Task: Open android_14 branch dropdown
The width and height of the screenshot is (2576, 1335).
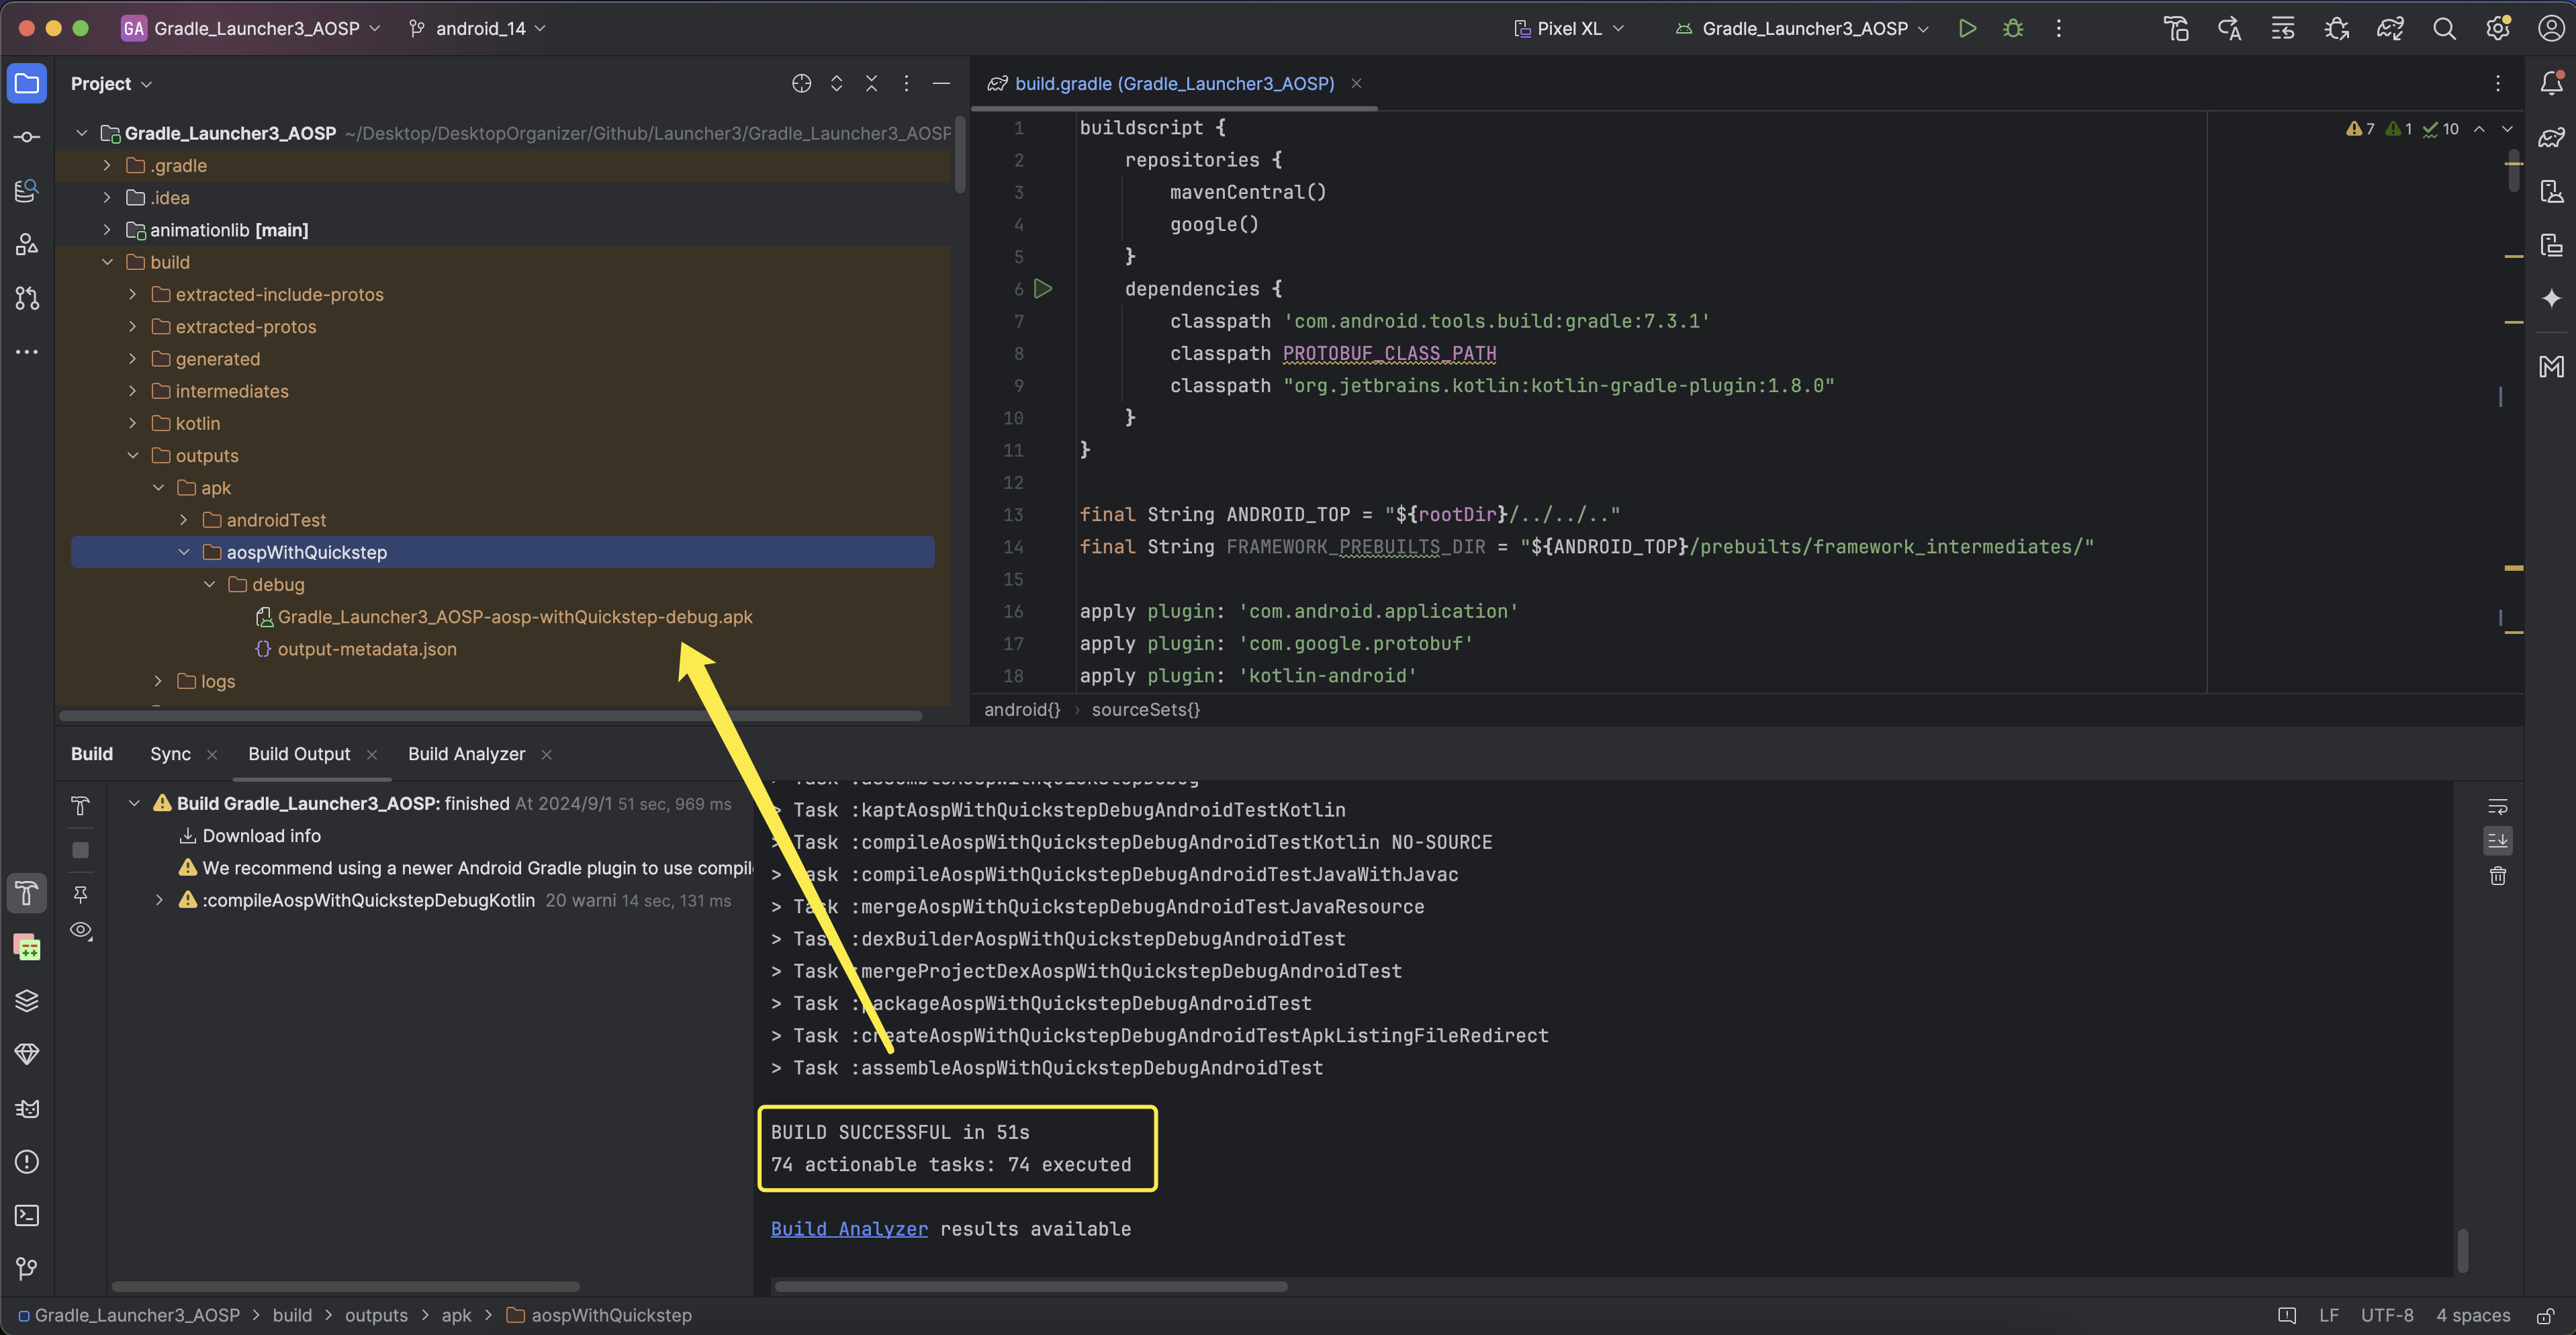Action: tap(478, 29)
